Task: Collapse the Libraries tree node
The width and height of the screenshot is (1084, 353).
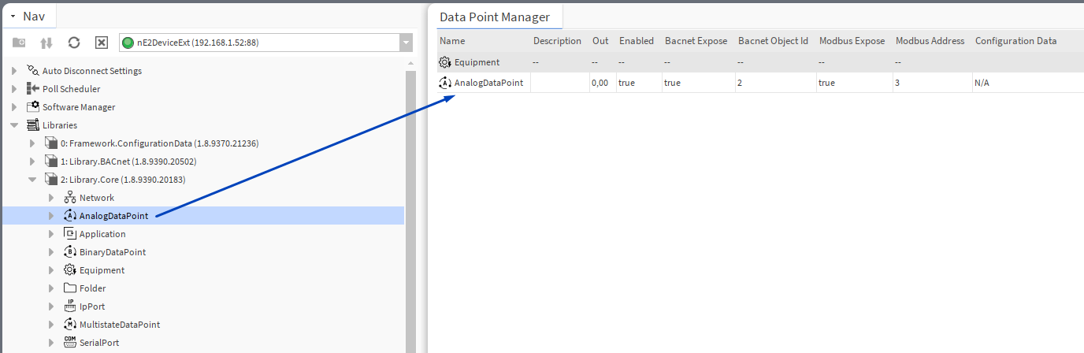Action: [x=14, y=125]
